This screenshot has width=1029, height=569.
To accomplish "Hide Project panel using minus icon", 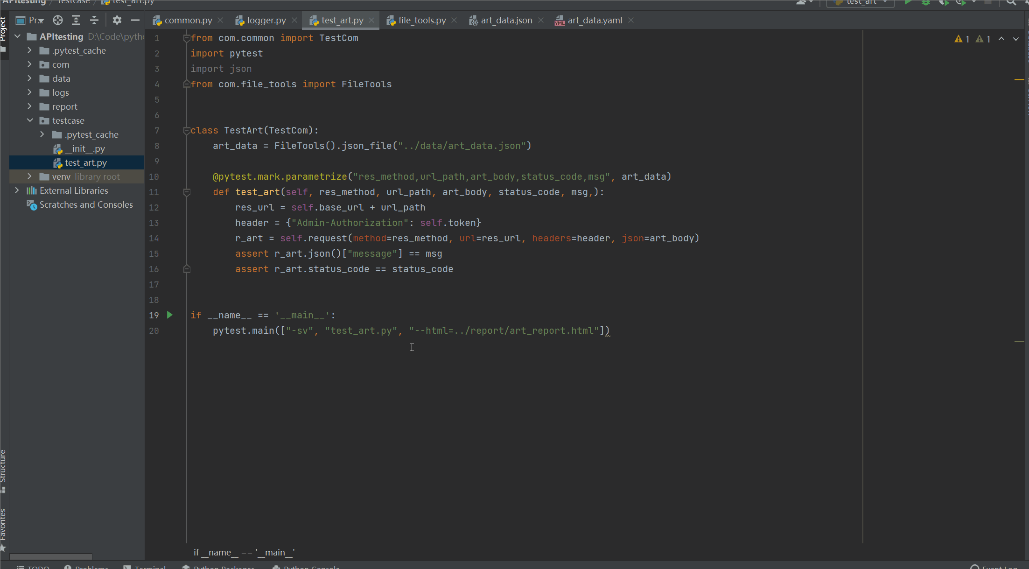I will click(x=135, y=20).
